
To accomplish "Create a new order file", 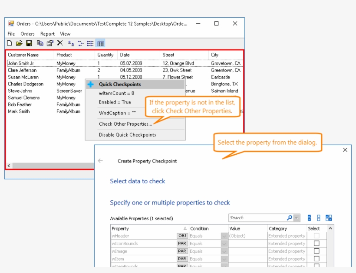I will [x=9, y=43].
